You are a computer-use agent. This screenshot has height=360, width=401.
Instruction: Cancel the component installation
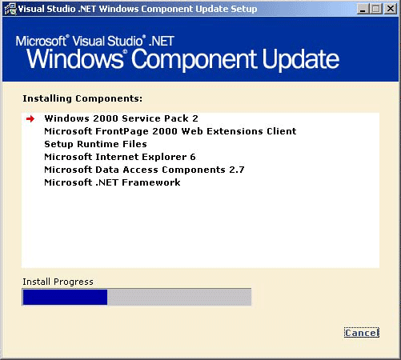click(x=362, y=333)
